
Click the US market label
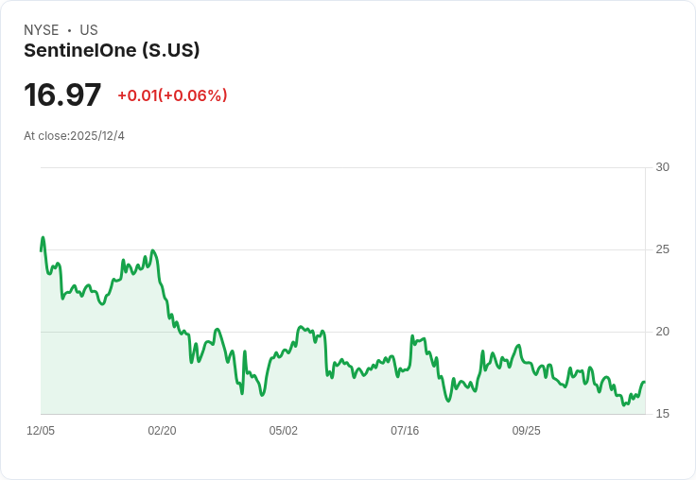coord(89,30)
